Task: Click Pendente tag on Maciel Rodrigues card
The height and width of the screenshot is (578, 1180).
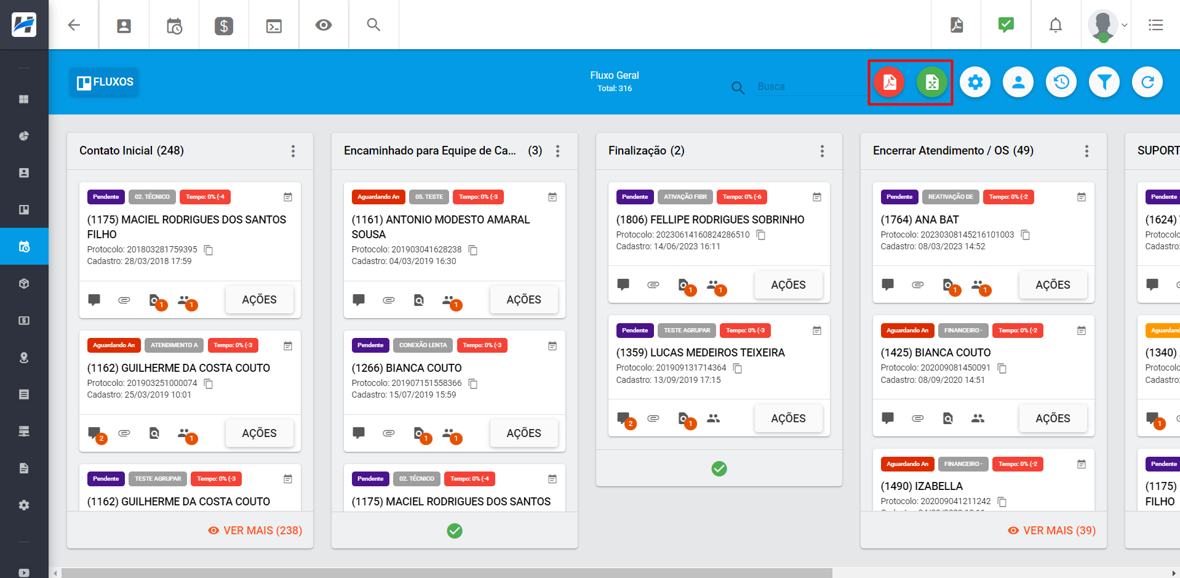Action: 106,197
